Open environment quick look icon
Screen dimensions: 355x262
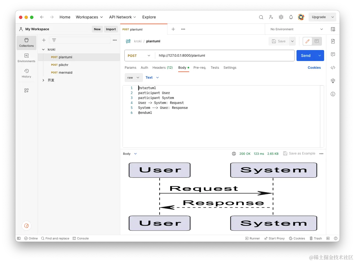click(x=333, y=29)
